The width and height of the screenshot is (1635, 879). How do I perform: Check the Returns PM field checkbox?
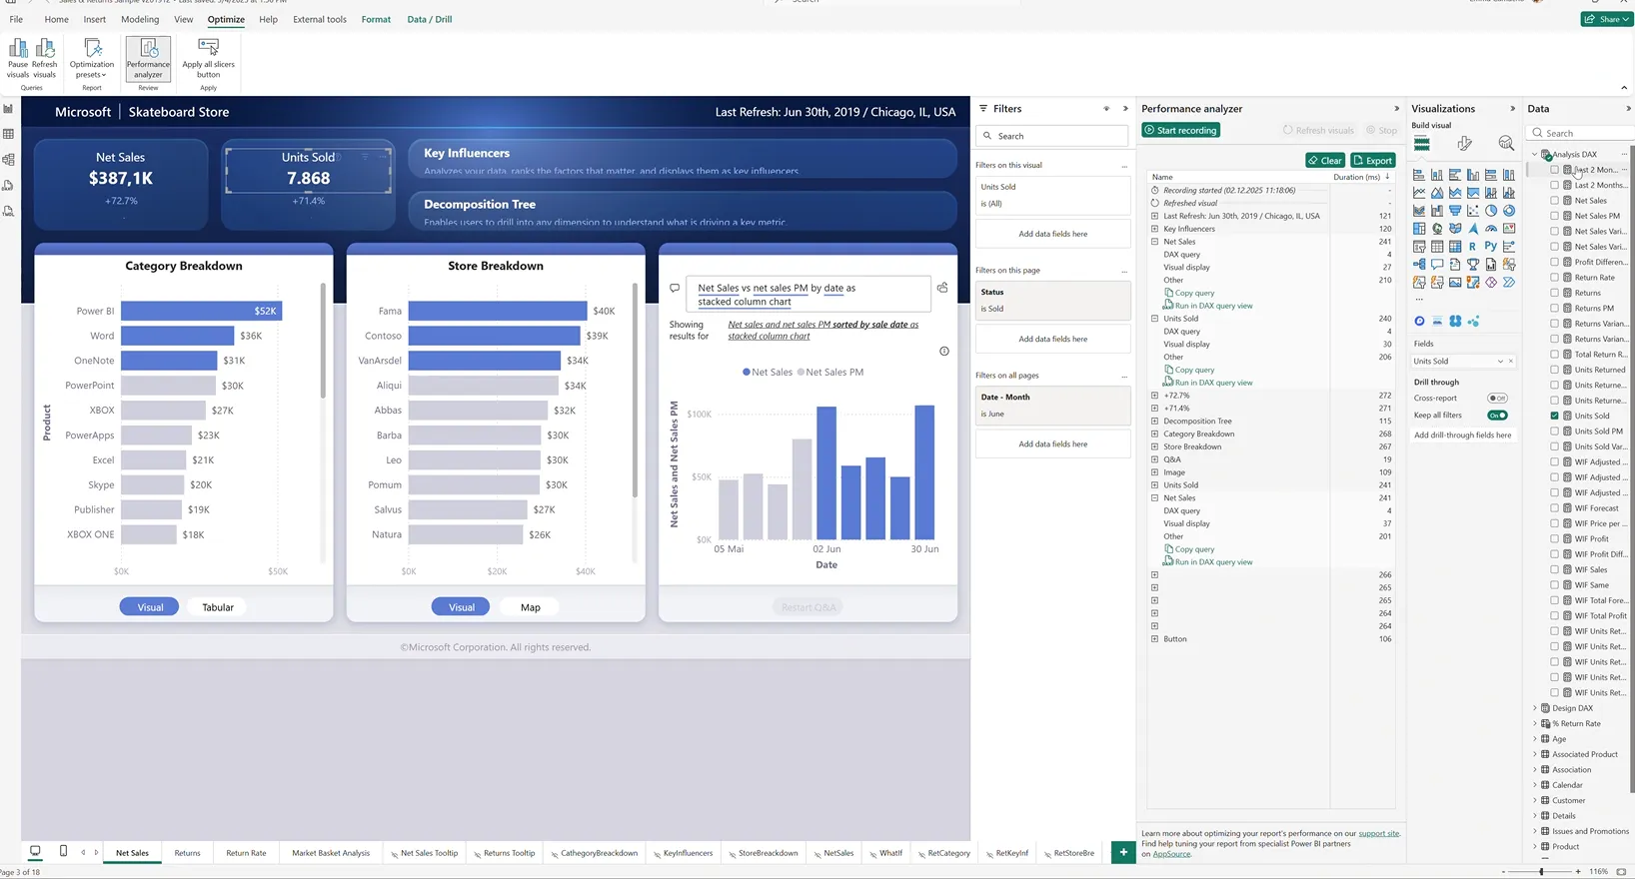click(1554, 309)
